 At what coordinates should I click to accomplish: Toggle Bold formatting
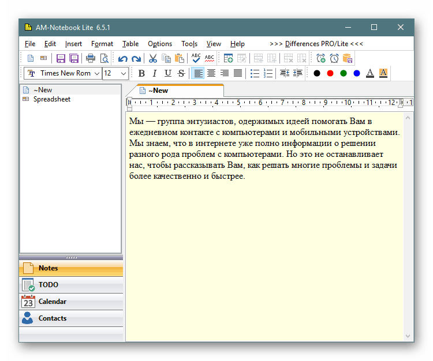point(141,73)
